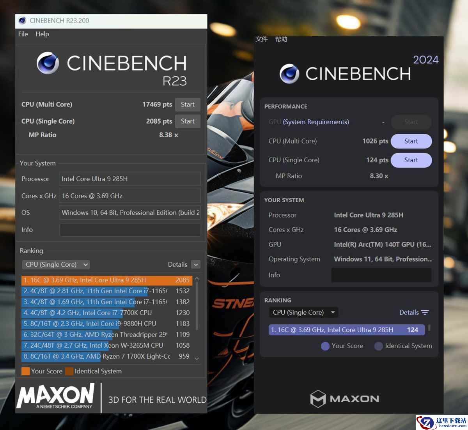Click R23 ranking scrollbar up arrow

[x=197, y=279]
